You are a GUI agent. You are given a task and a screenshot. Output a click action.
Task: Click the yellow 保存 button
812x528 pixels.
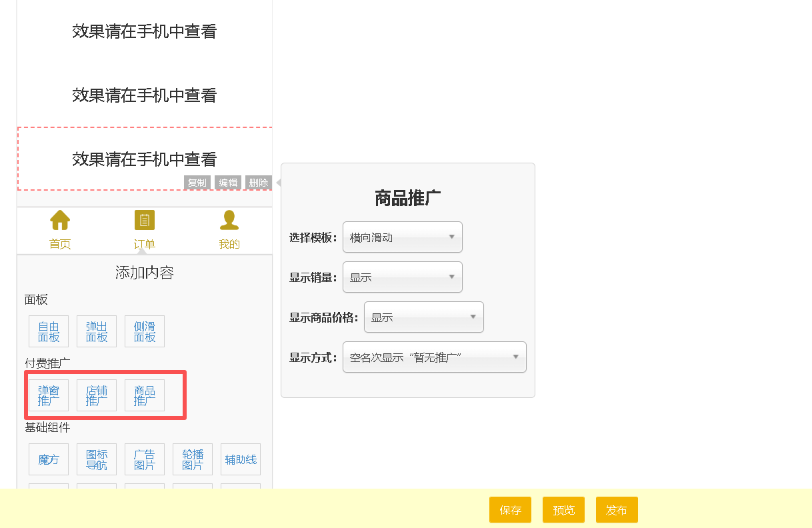(x=510, y=510)
